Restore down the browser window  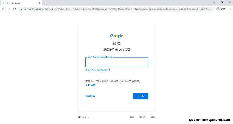[x=222, y=2]
